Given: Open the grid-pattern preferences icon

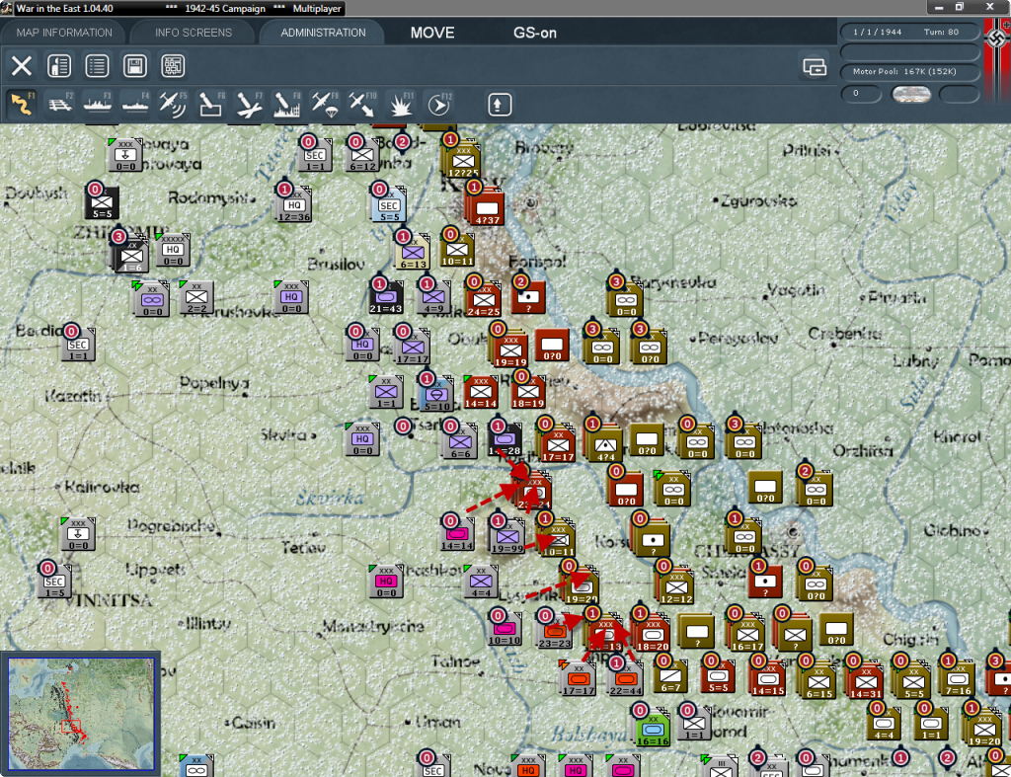Looking at the screenshot, I should (x=173, y=66).
